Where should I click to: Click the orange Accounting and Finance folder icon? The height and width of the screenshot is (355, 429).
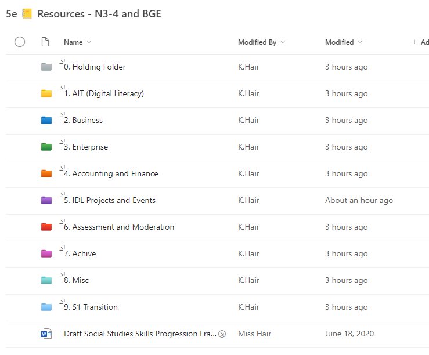tap(46, 173)
